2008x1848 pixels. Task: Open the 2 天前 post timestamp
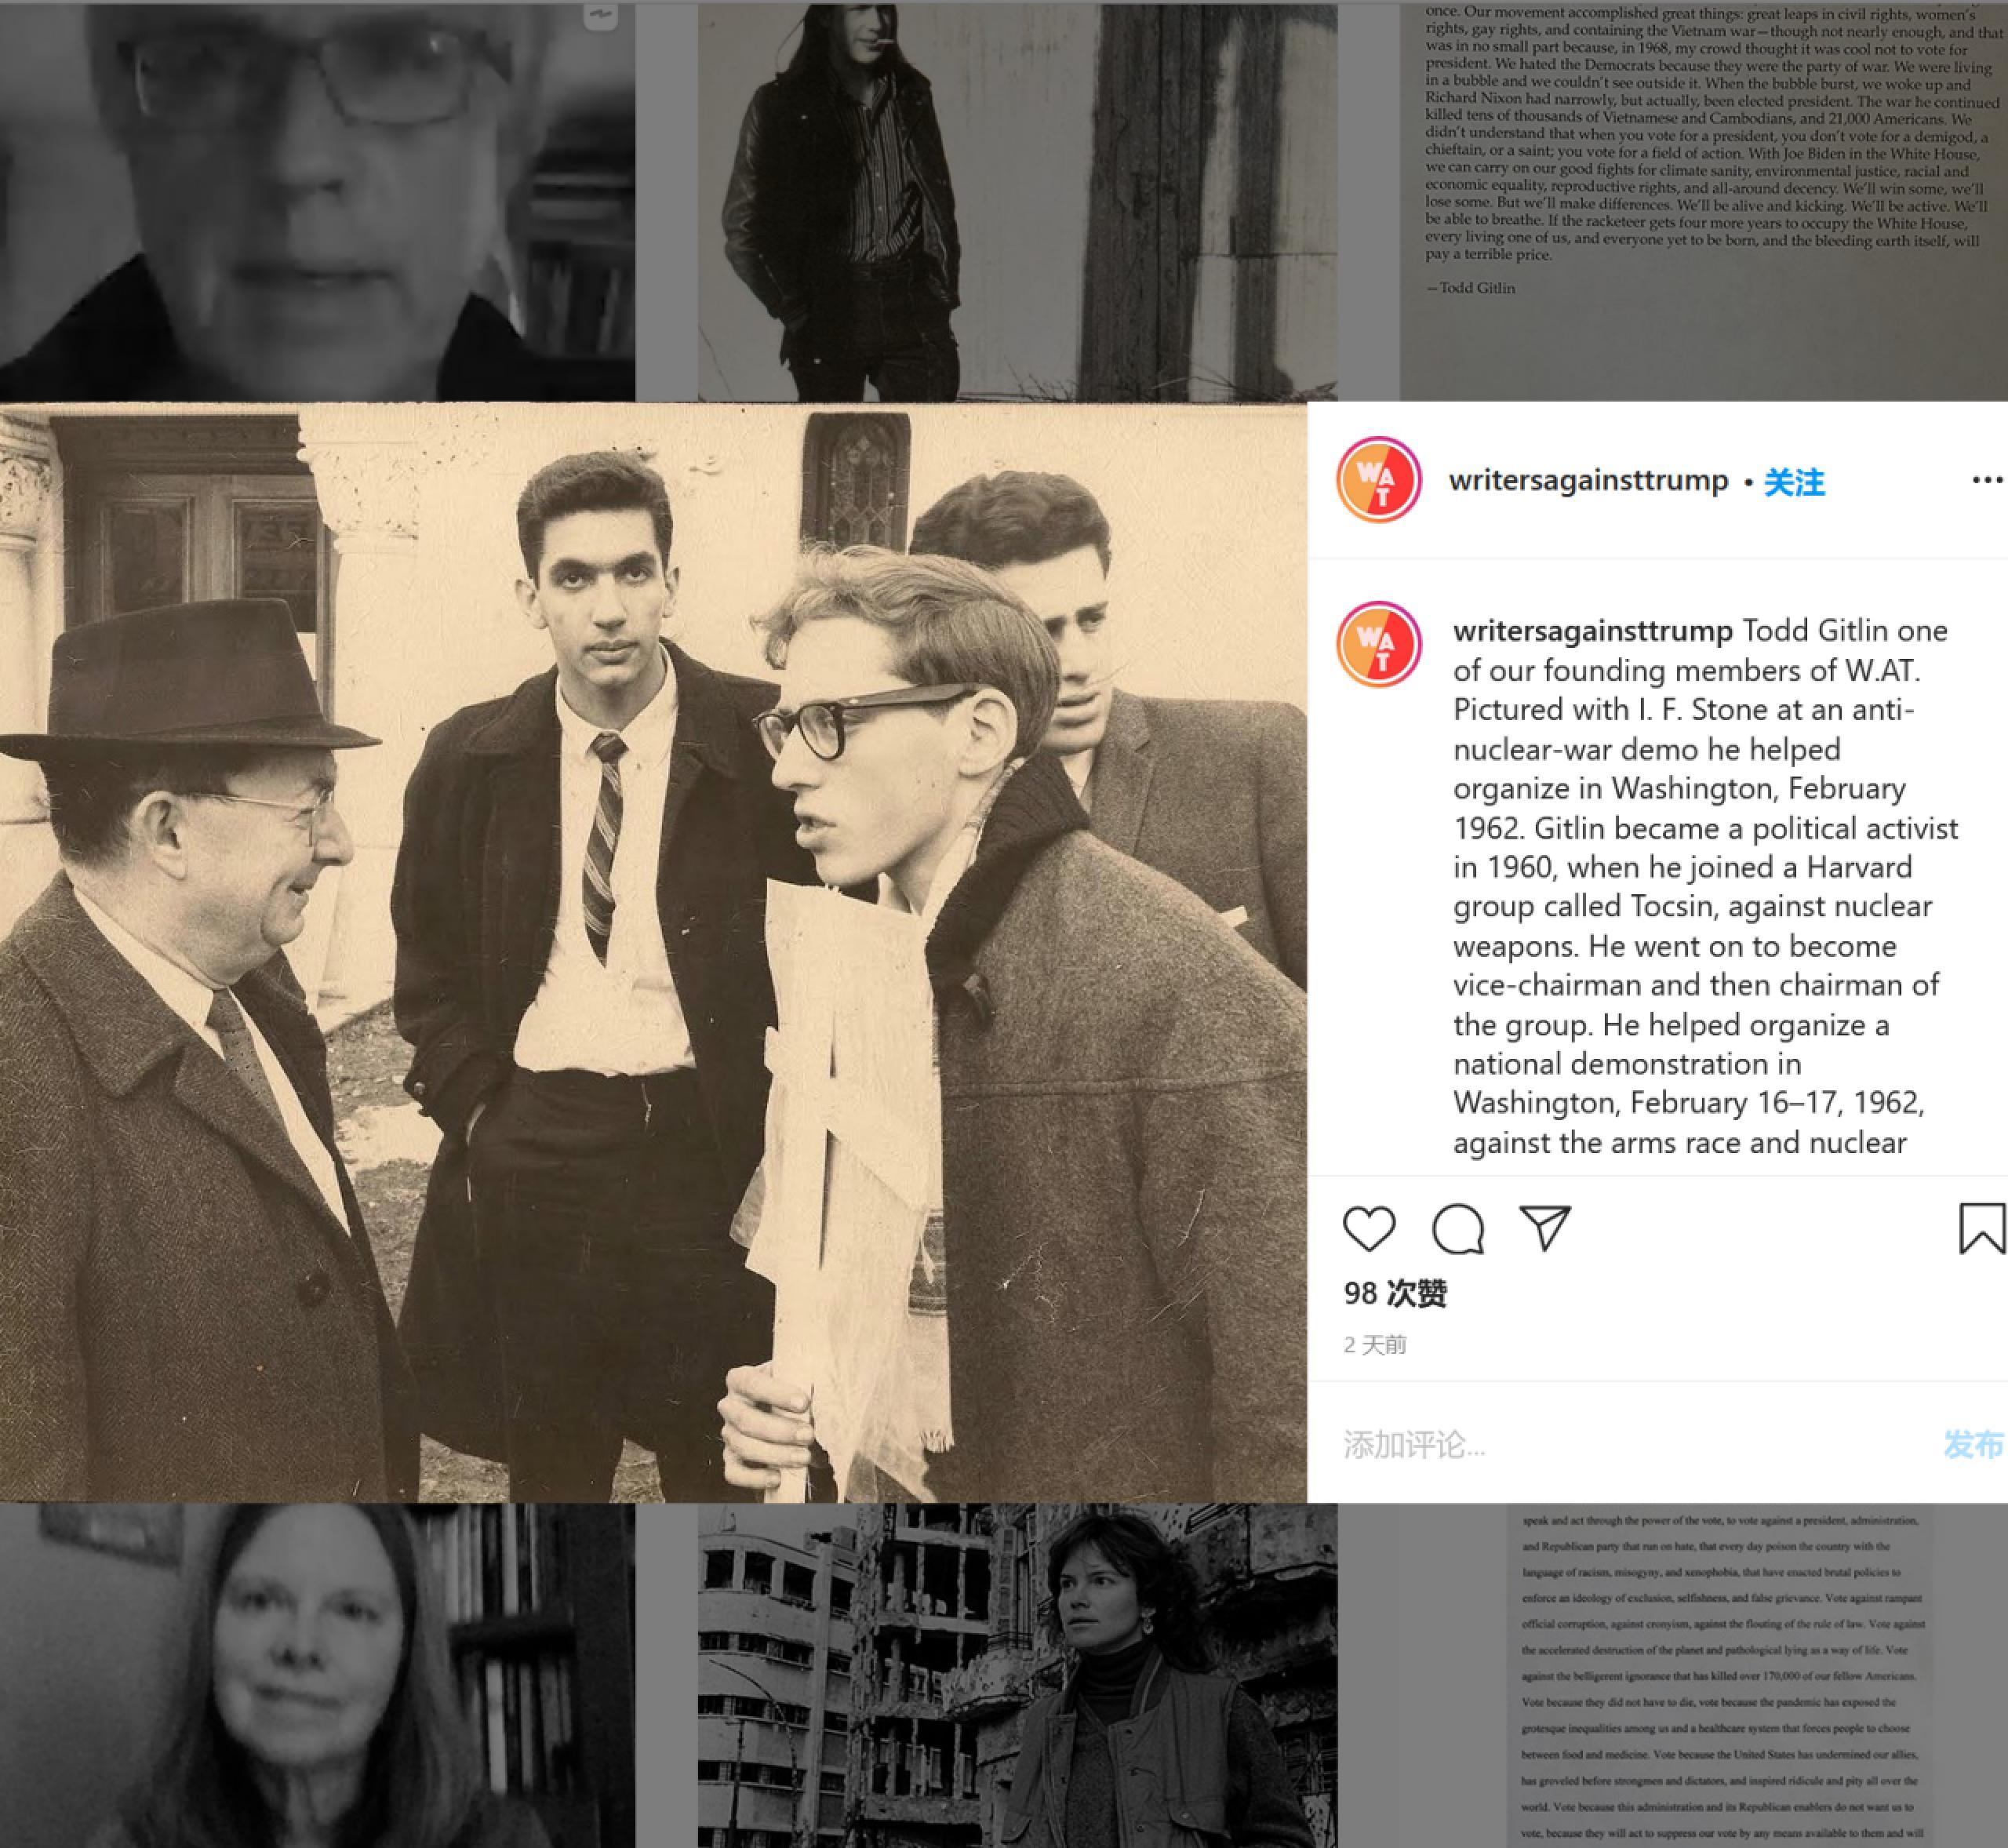click(x=1375, y=1345)
